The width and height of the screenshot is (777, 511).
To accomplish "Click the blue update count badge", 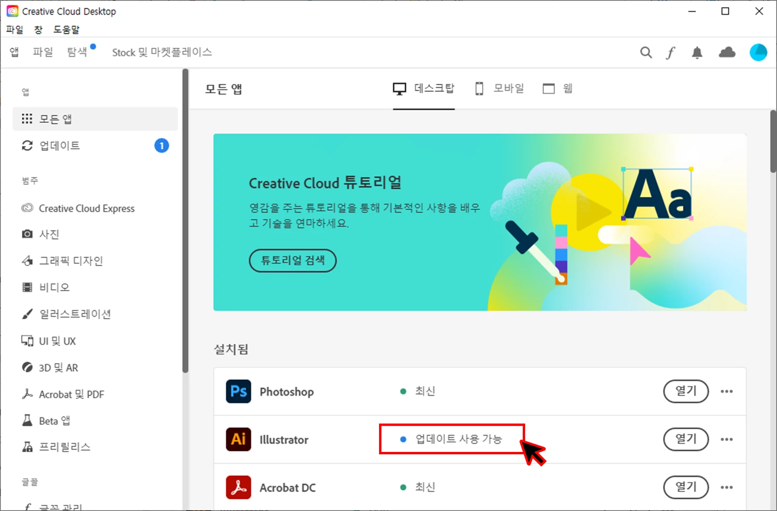I will pyautogui.click(x=162, y=146).
